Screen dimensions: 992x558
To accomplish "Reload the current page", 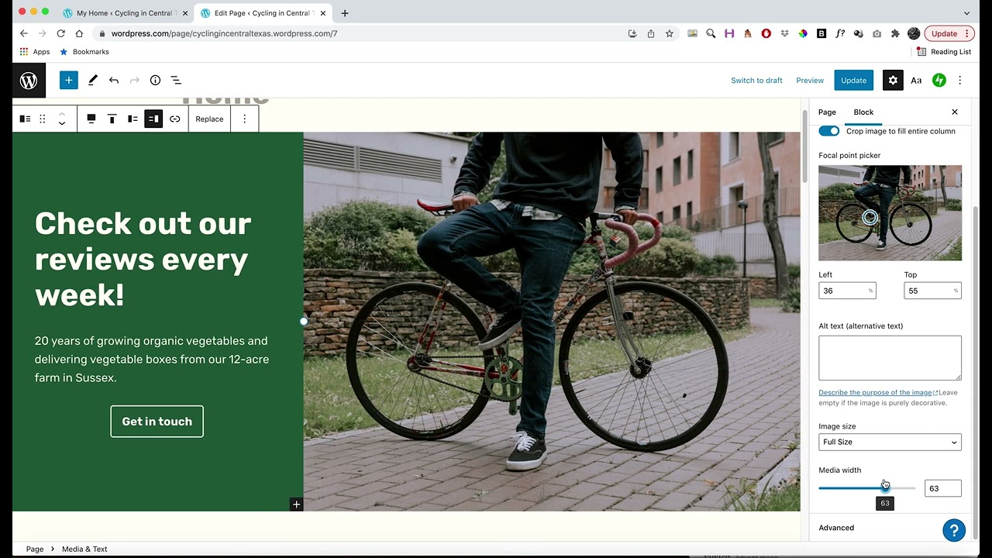I will [60, 34].
